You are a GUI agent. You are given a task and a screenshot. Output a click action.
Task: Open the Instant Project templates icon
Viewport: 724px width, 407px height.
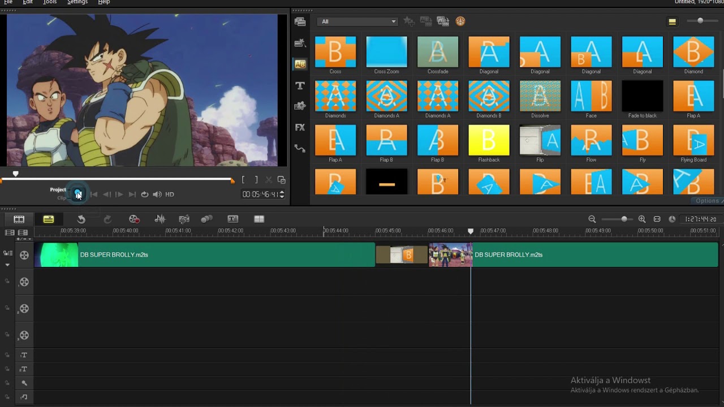[300, 43]
